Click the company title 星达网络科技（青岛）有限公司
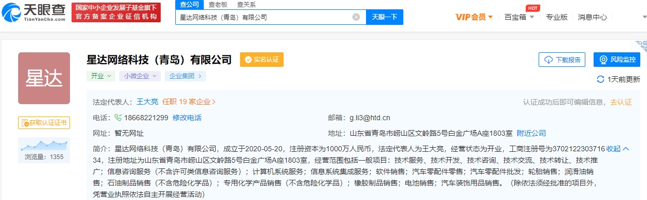Image resolution: width=647 pixels, height=200 pixels. click(159, 60)
